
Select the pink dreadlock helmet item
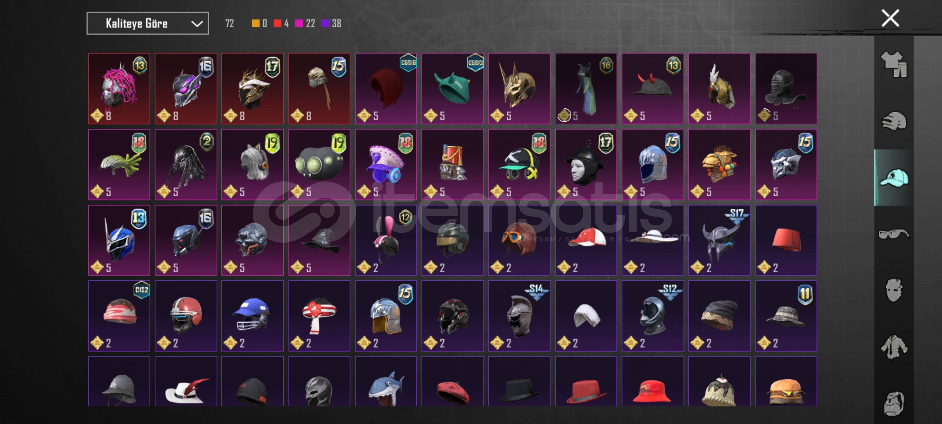click(x=119, y=89)
